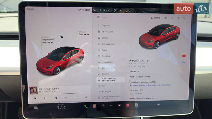Image resolution: width=212 pixels, height=119 pixels.
Task: Open Дополнительные опции menu
Action: 109,97
